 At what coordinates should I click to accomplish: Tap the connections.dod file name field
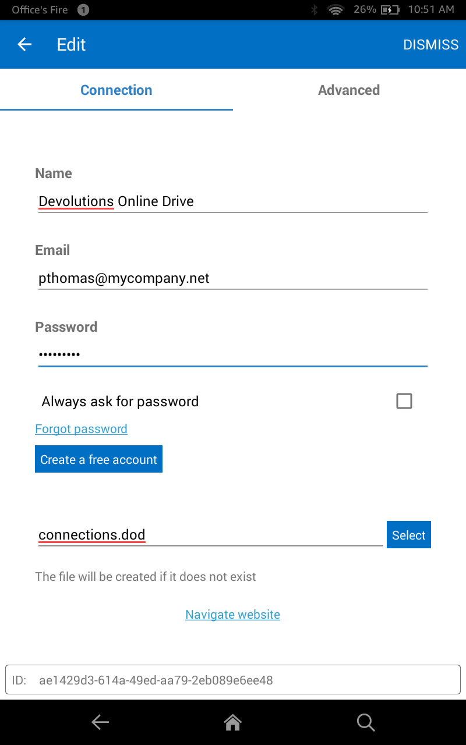tap(210, 535)
